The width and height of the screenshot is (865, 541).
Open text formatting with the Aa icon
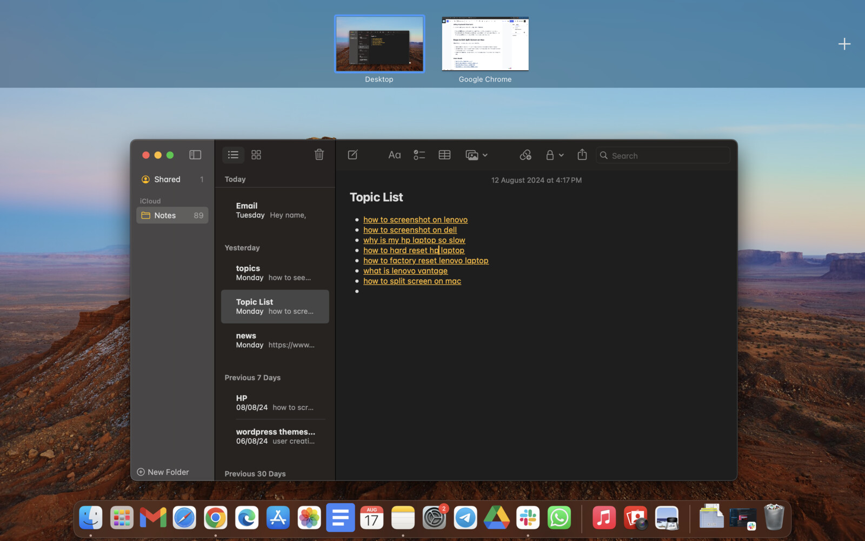click(x=394, y=155)
